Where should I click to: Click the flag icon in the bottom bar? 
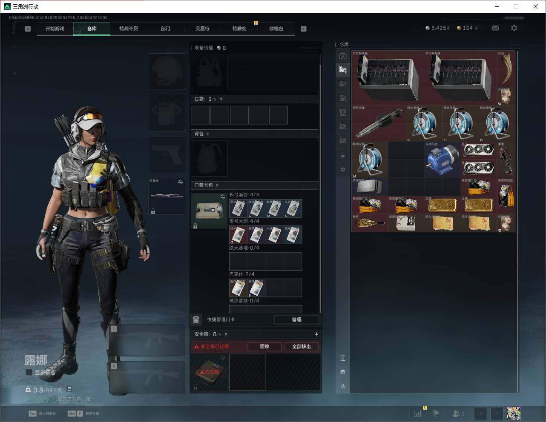coord(436,413)
